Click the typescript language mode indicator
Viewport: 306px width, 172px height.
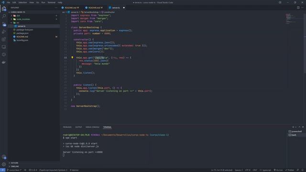[265, 170]
